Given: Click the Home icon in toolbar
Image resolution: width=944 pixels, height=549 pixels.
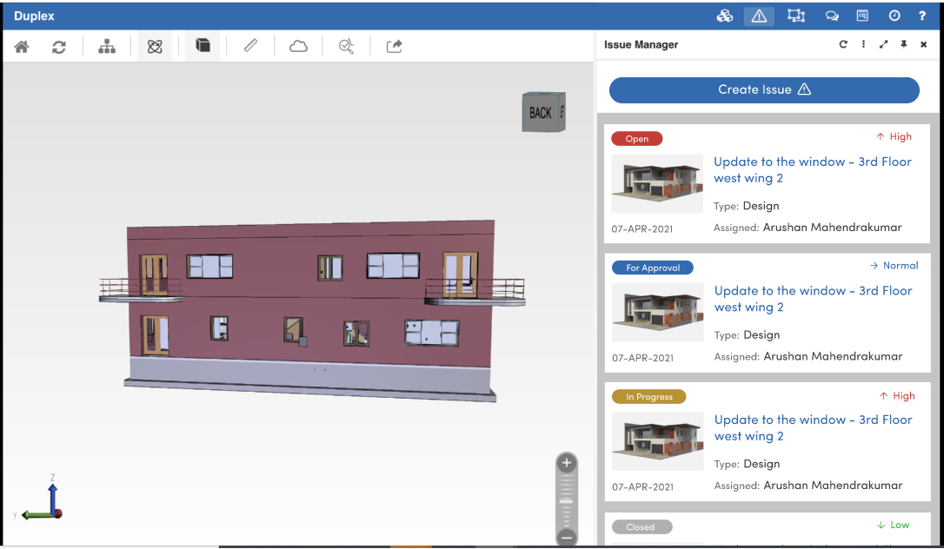Looking at the screenshot, I should point(22,46).
